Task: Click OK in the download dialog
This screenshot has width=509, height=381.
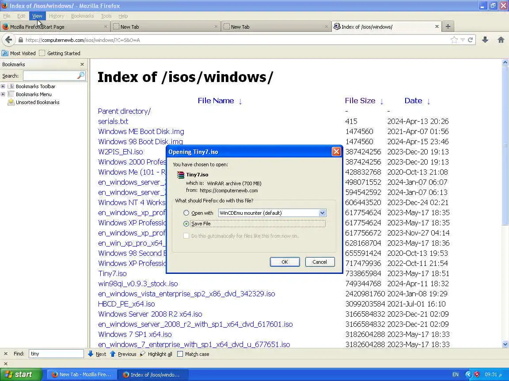Action: (x=285, y=262)
